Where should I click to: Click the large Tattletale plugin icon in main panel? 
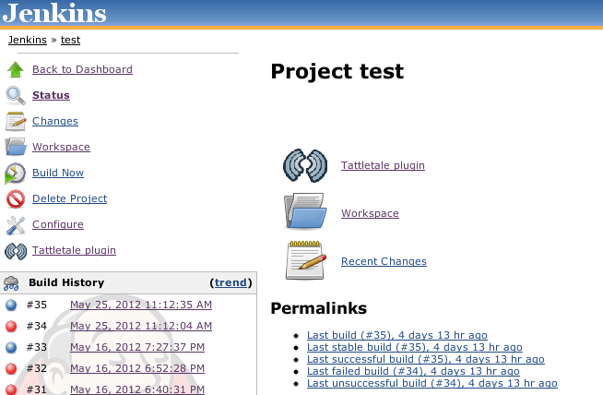coord(305,165)
